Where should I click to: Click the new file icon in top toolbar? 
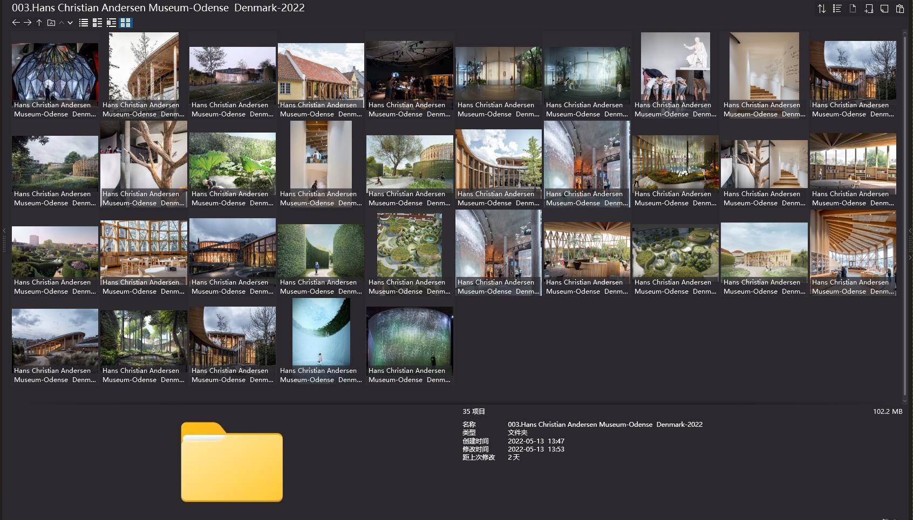pos(853,8)
